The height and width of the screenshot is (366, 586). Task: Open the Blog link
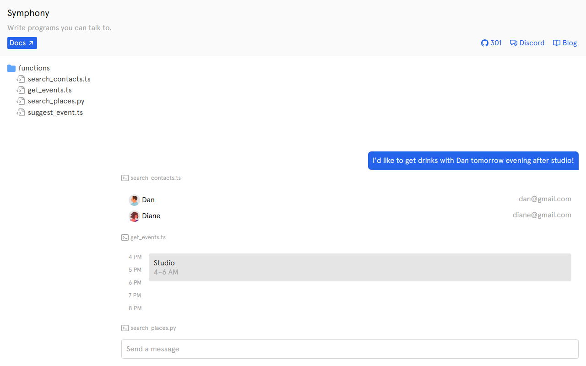[565, 43]
